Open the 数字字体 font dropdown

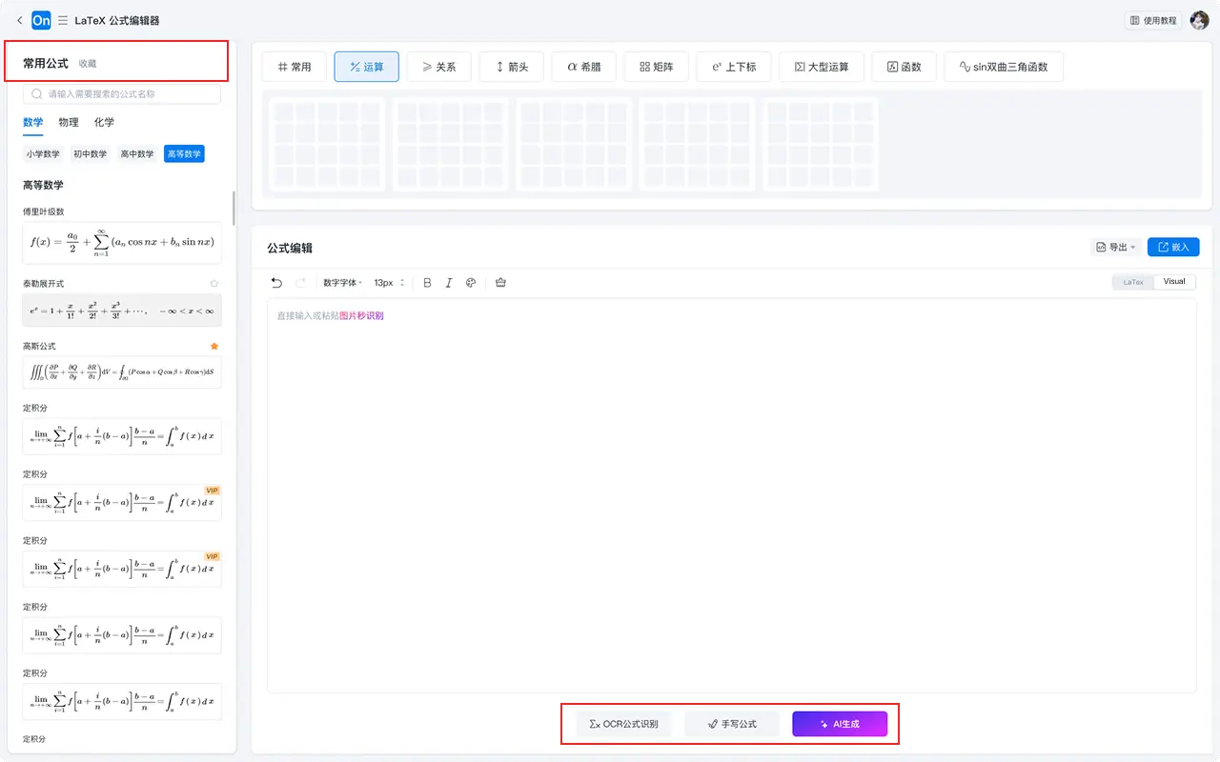342,282
